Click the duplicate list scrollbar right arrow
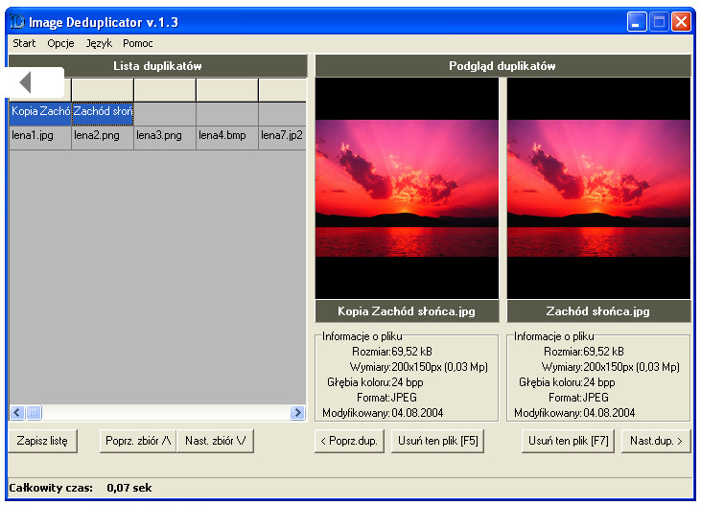This screenshot has width=701, height=505. (x=297, y=412)
